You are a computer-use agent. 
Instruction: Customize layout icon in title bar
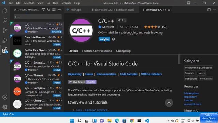(188, 3)
